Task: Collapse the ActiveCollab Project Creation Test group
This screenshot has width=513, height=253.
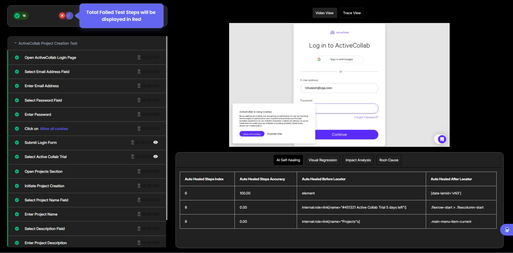Action: point(16,43)
